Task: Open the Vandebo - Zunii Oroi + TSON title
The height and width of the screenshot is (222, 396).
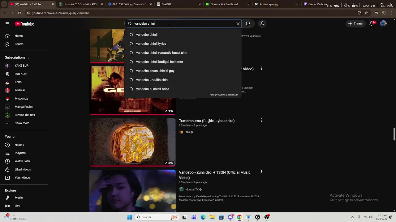Action: click(x=215, y=175)
